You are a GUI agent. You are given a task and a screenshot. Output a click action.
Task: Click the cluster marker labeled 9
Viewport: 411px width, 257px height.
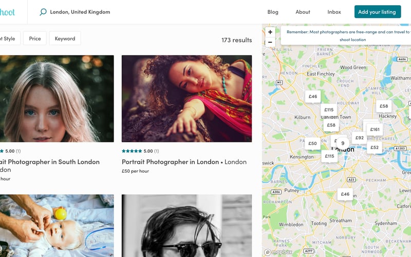[343, 143]
